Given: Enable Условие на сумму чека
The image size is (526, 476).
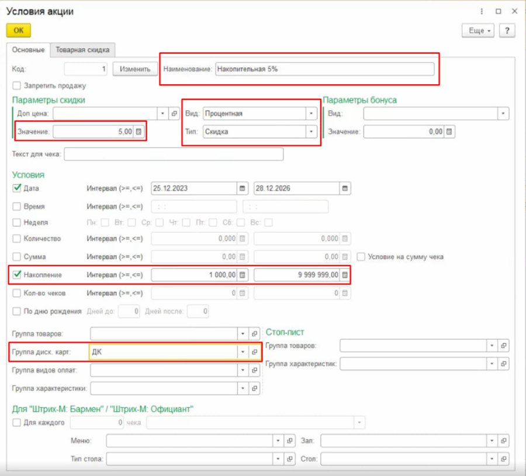Looking at the screenshot, I should [361, 257].
